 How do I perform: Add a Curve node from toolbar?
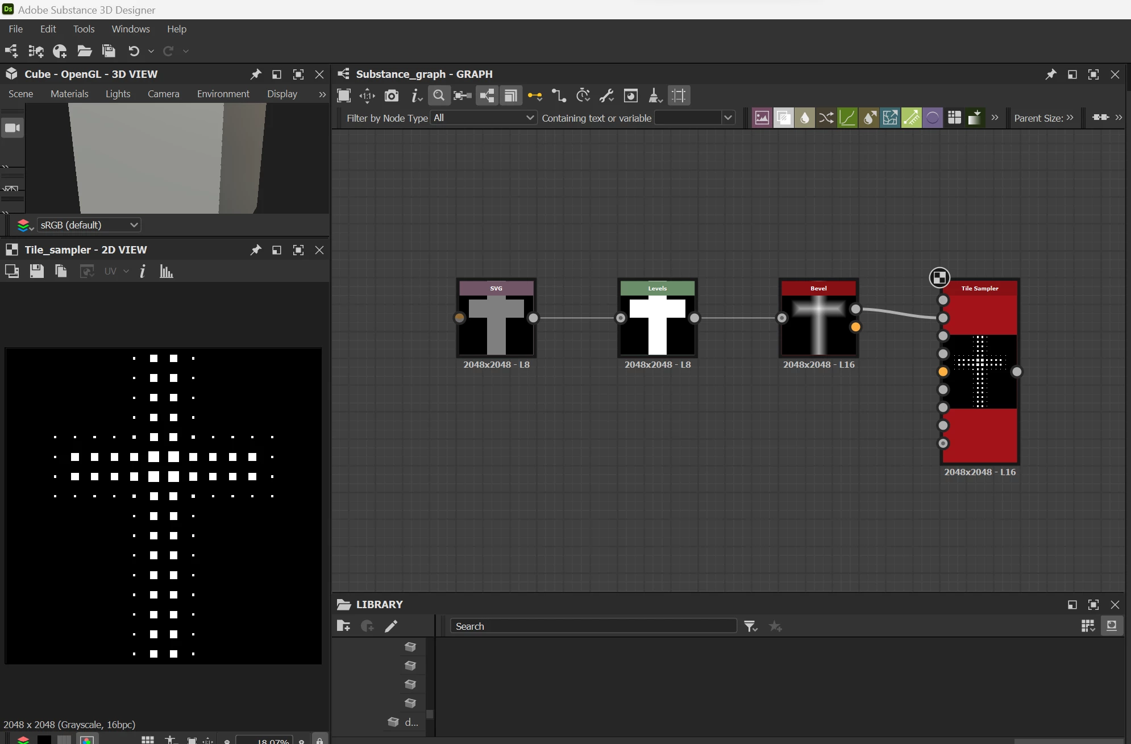[847, 118]
